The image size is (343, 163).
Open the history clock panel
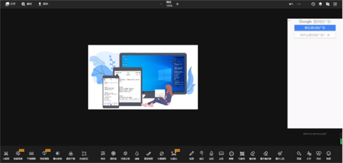click(x=313, y=4)
